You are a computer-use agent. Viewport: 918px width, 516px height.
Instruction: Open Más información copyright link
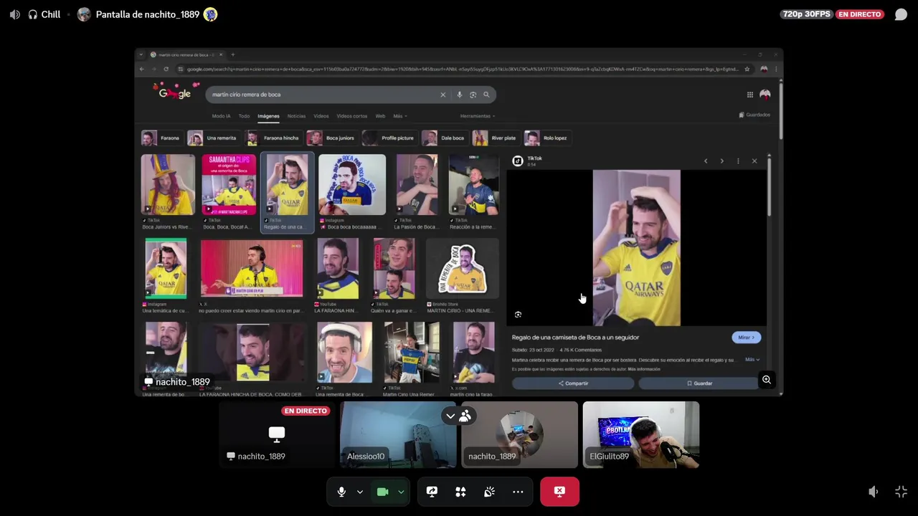[644, 369]
